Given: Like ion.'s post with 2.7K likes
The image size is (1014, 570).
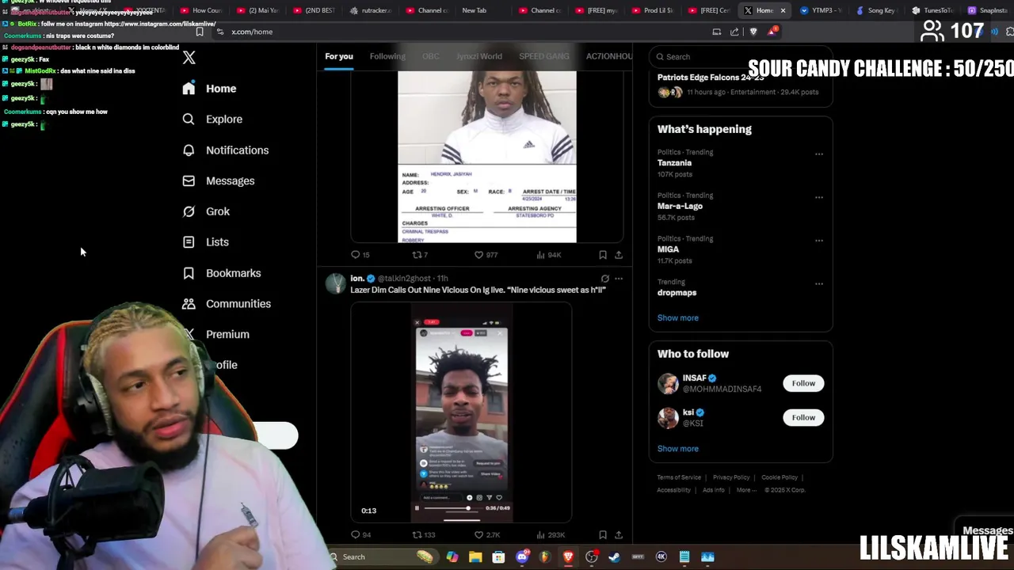Looking at the screenshot, I should (486, 535).
